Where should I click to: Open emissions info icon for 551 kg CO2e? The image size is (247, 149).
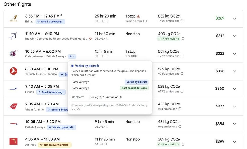coord(182,56)
